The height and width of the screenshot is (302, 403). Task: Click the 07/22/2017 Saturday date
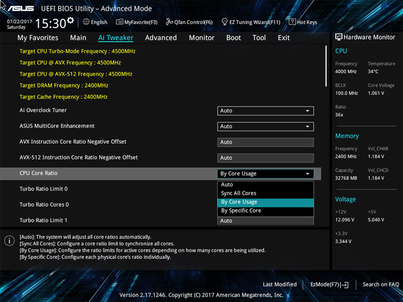(19, 25)
